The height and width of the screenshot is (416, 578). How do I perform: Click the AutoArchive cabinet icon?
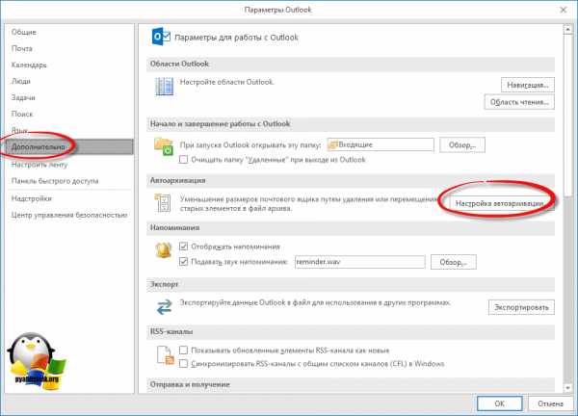click(162, 202)
